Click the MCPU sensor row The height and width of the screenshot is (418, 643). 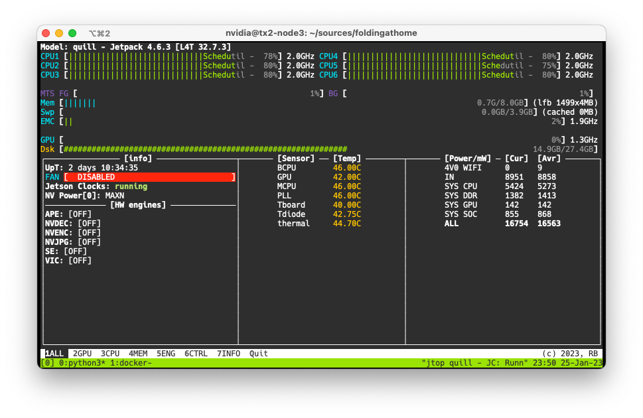click(319, 186)
